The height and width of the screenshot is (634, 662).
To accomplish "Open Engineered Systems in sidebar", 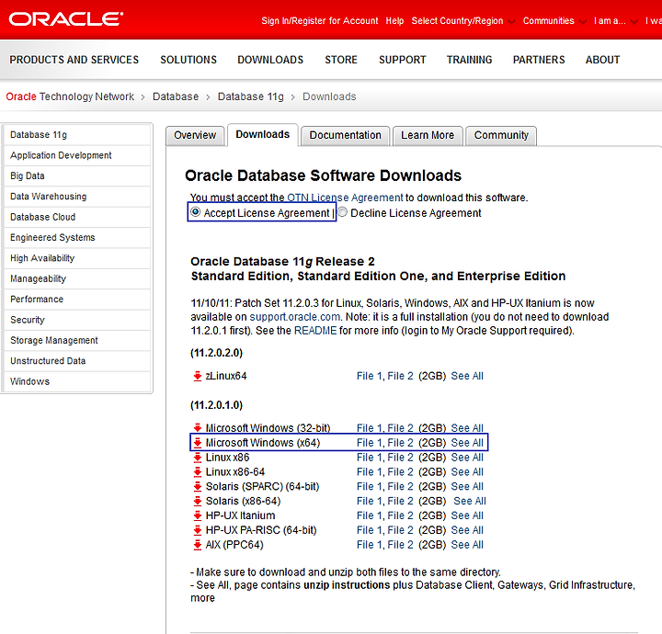I will click(x=77, y=238).
